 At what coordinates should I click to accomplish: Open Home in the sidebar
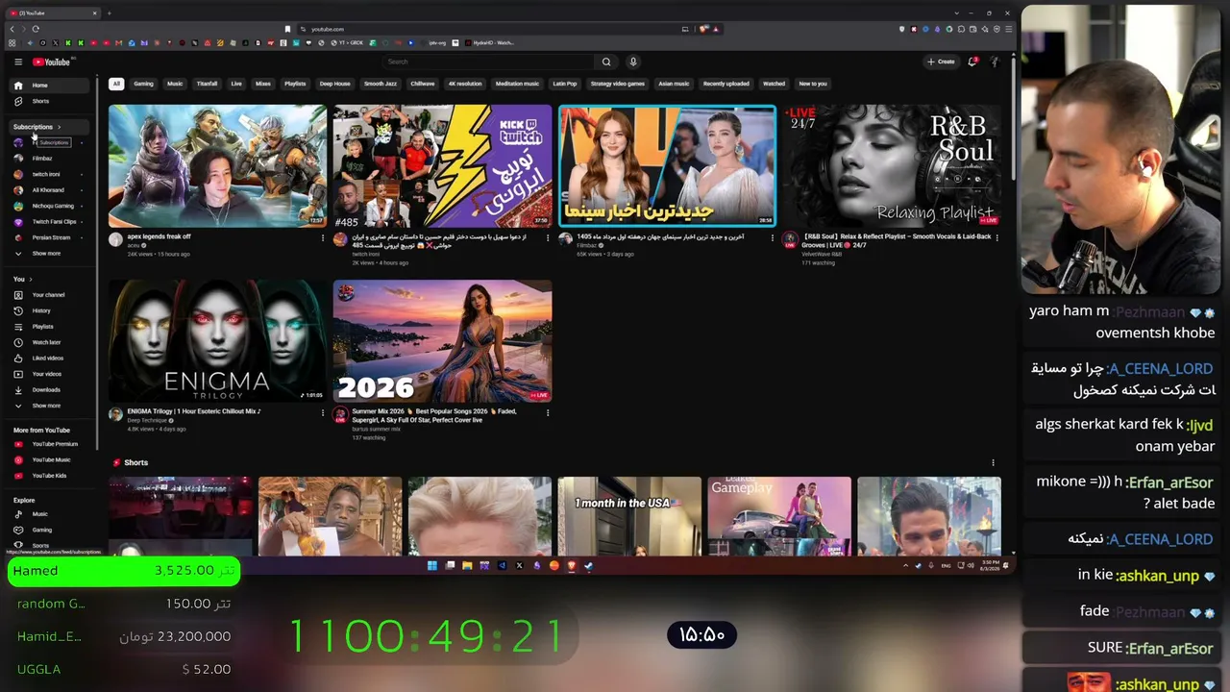tap(48, 86)
